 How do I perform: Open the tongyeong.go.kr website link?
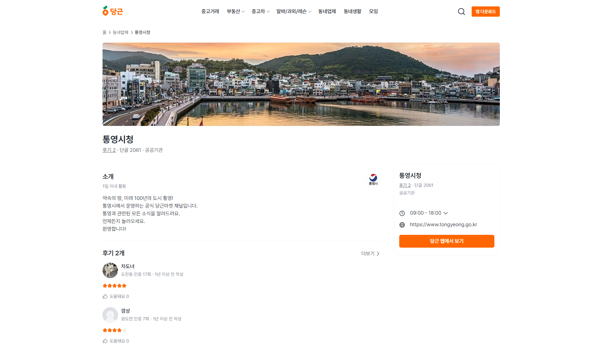click(x=443, y=225)
